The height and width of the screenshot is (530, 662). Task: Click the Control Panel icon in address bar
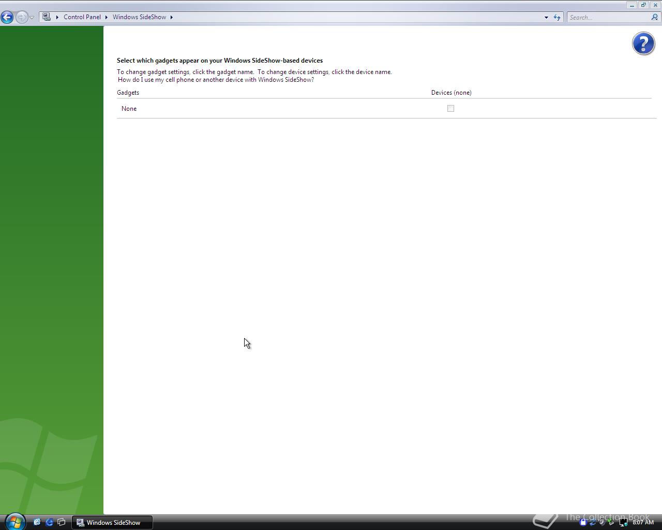pyautogui.click(x=47, y=17)
